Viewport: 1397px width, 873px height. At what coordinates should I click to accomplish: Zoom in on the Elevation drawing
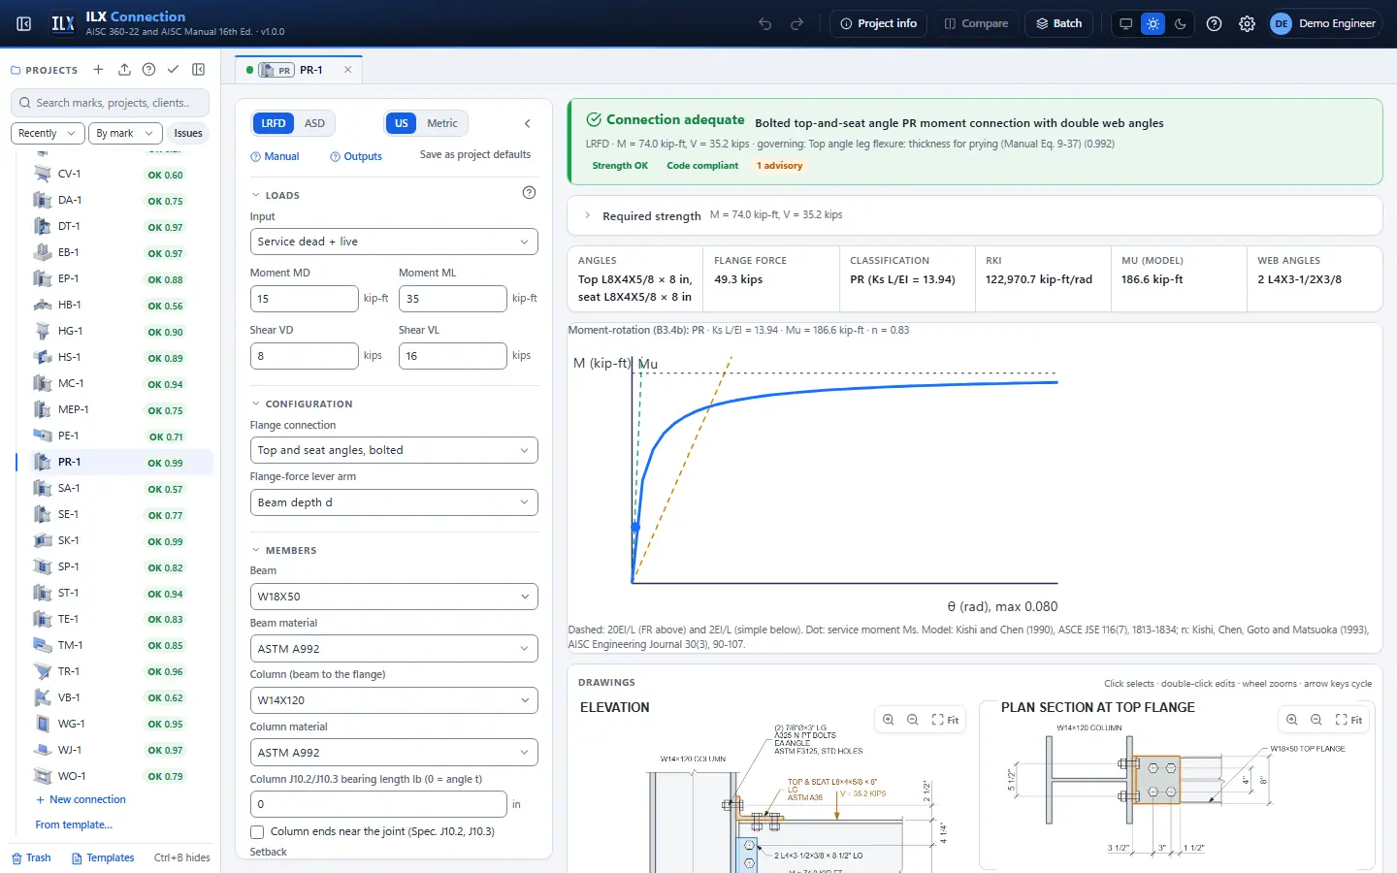pyautogui.click(x=889, y=720)
